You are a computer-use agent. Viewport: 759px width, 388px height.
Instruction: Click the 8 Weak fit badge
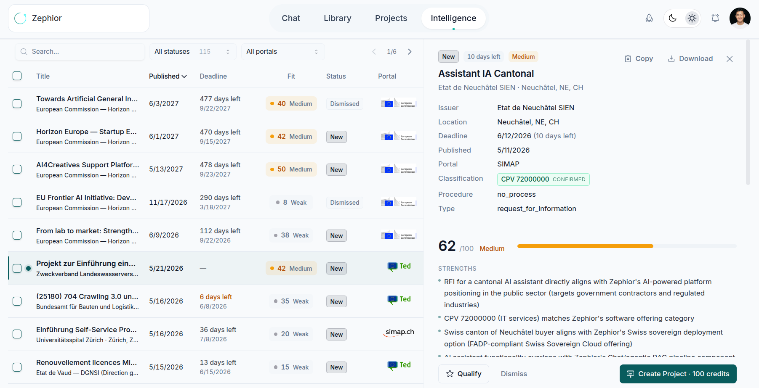click(x=291, y=203)
